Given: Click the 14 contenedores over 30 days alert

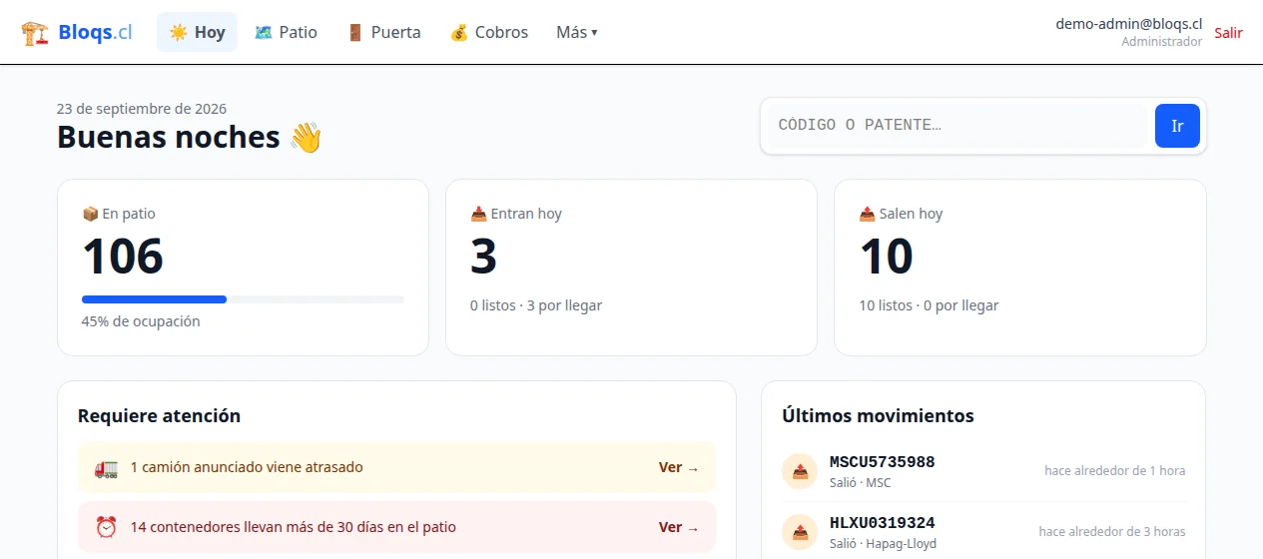Looking at the screenshot, I should pyautogui.click(x=397, y=527).
